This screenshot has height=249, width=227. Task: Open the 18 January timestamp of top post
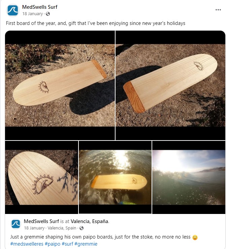coord(33,14)
